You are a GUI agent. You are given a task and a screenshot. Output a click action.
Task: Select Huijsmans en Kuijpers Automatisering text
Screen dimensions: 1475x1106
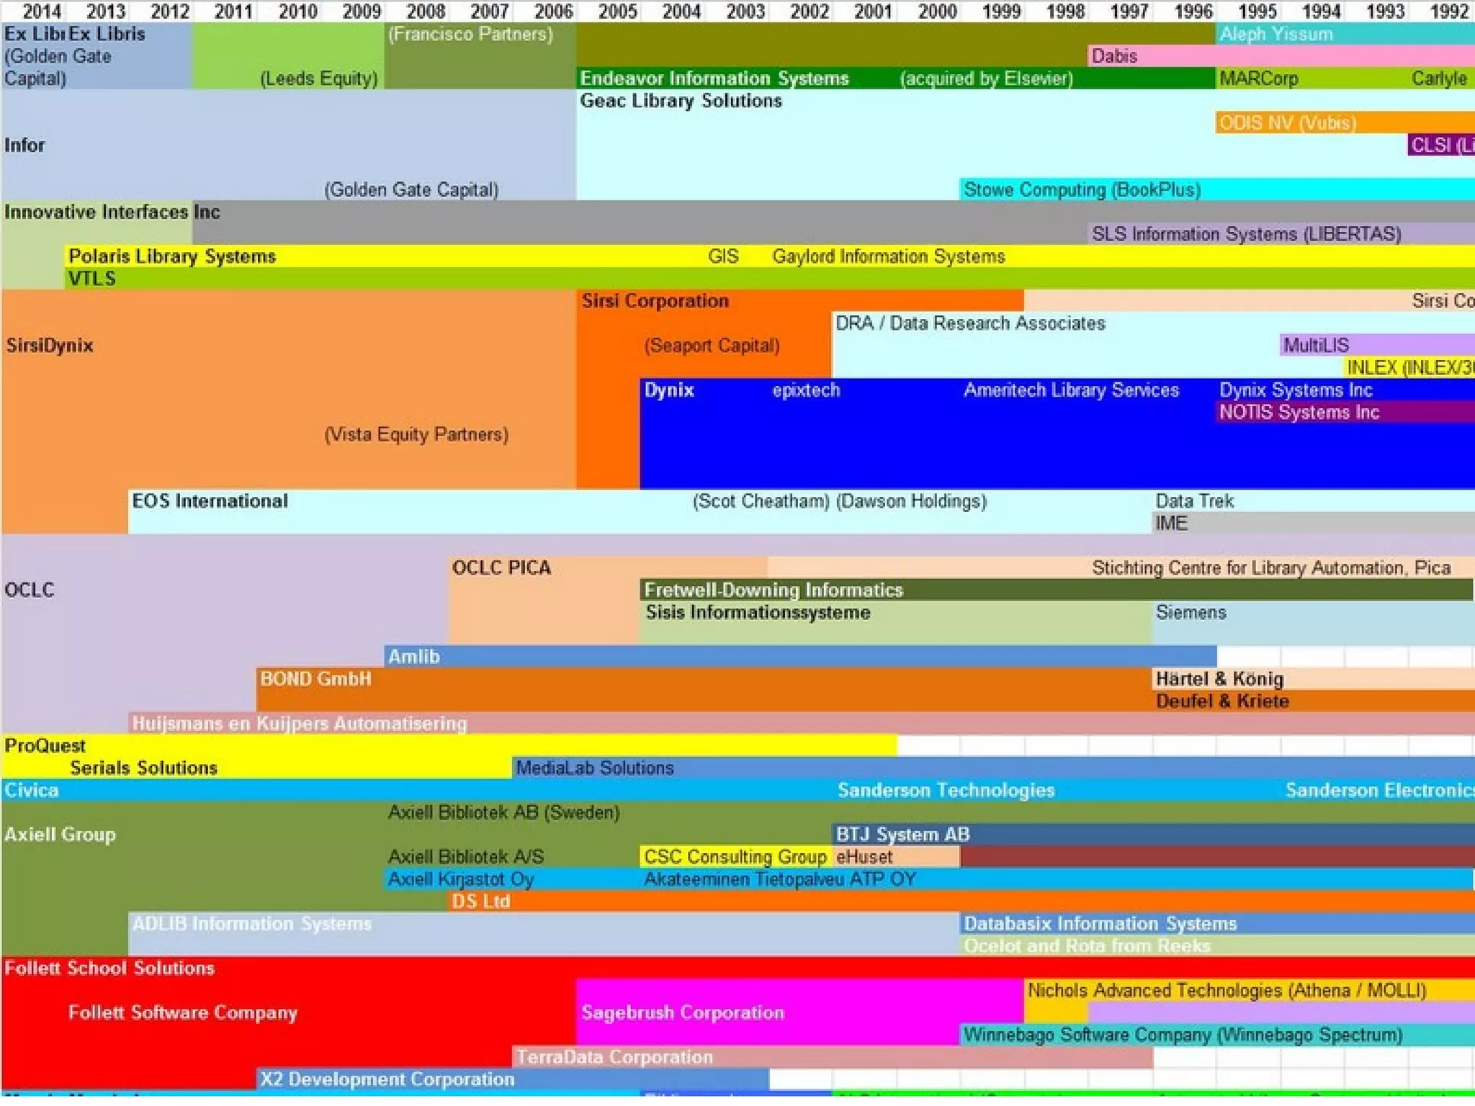(300, 724)
